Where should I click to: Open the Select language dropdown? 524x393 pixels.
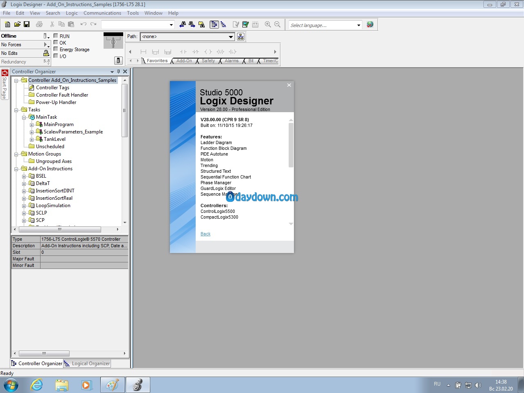click(x=359, y=25)
